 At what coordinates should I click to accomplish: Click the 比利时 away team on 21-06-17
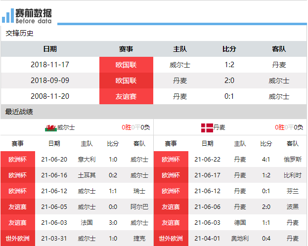(x=292, y=175)
